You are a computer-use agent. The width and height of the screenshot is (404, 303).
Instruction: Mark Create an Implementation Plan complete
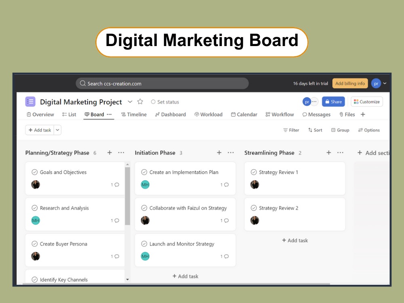click(144, 172)
